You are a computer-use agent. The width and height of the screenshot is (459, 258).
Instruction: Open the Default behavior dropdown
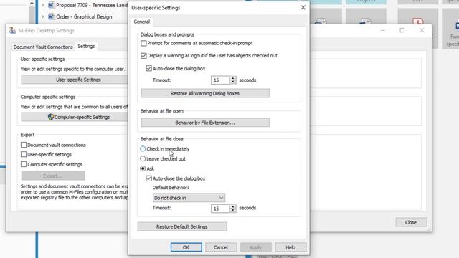[x=189, y=198]
